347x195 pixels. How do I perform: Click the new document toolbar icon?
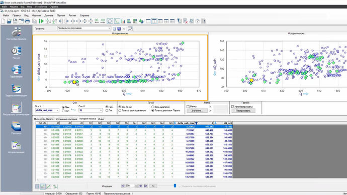pyautogui.click(x=3, y=21)
